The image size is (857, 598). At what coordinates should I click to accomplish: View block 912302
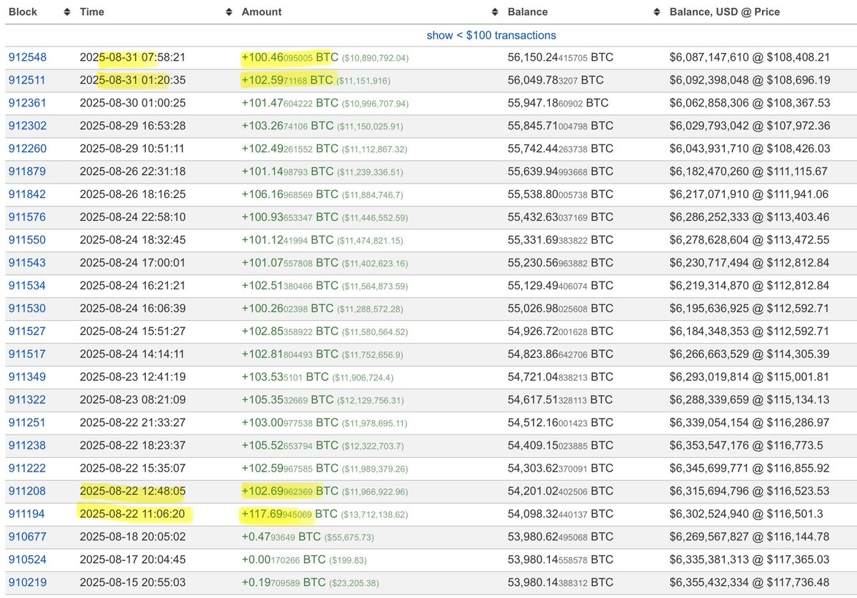point(26,126)
